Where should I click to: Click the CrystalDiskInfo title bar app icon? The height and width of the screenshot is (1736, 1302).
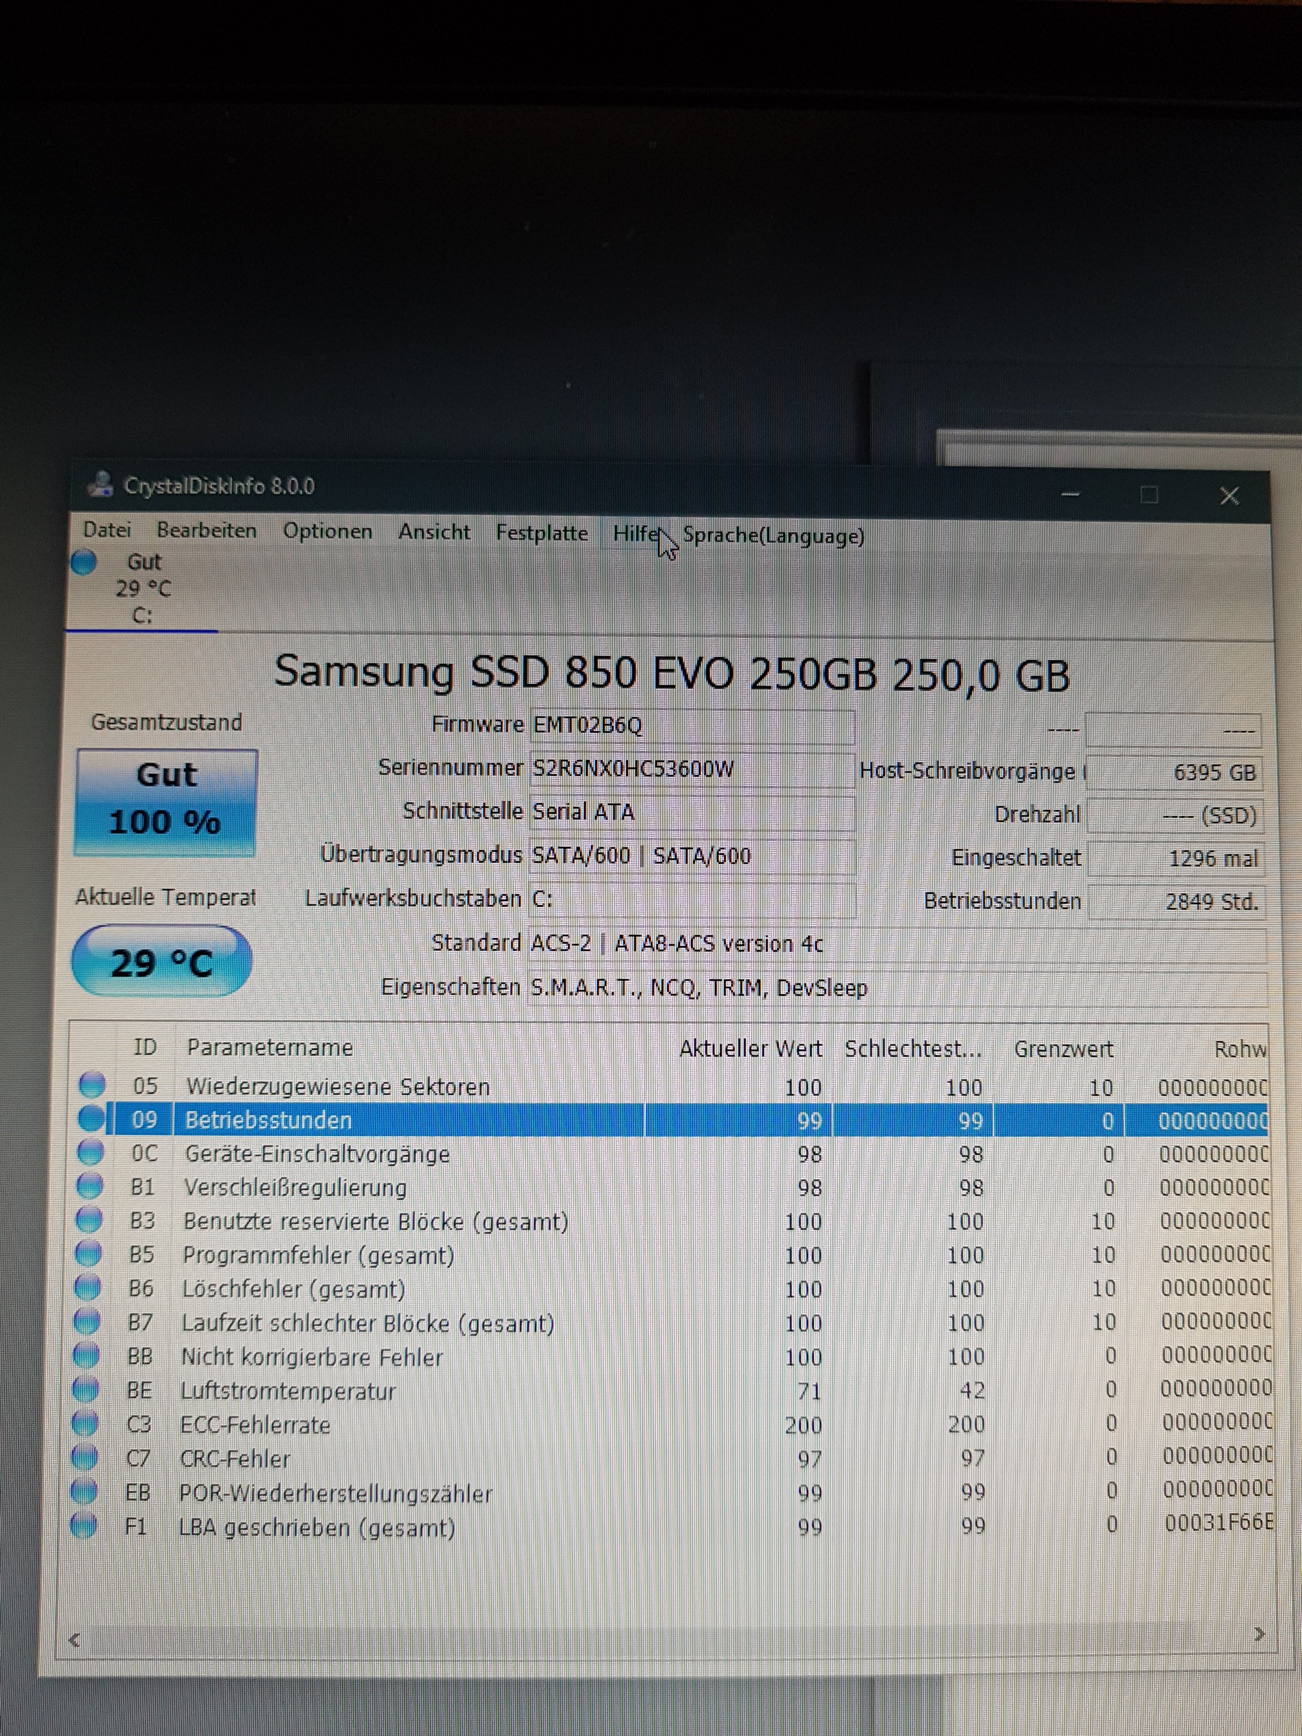tap(100, 484)
